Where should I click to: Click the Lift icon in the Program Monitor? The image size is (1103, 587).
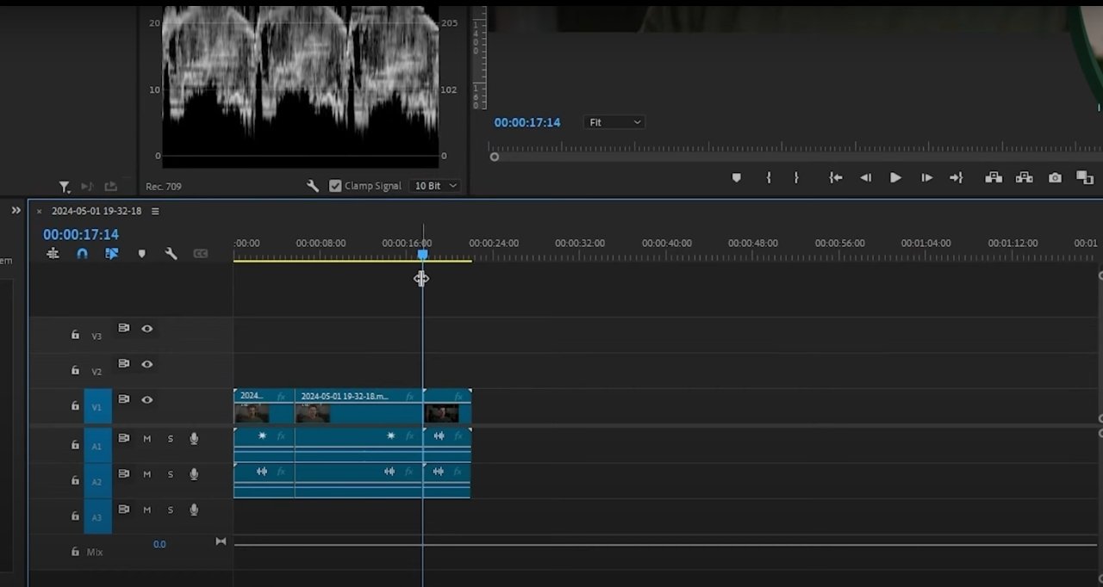pyautogui.click(x=993, y=177)
